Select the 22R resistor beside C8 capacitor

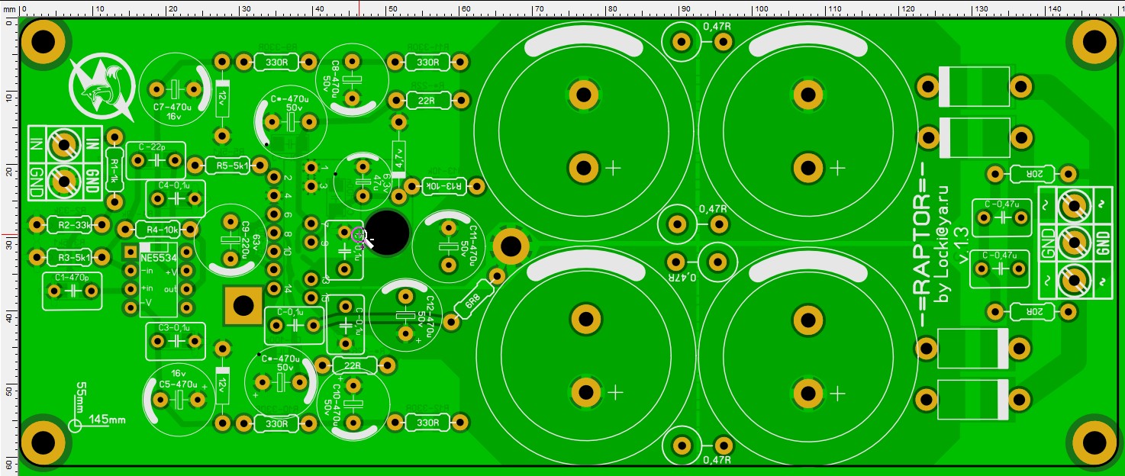pos(430,100)
